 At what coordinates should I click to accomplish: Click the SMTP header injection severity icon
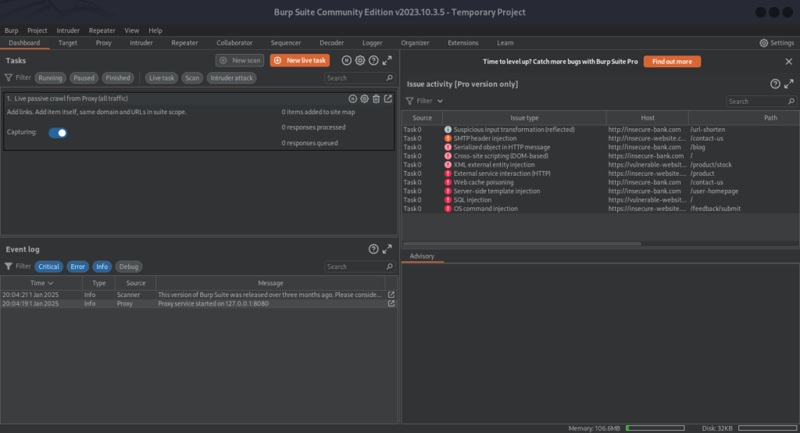(448, 138)
